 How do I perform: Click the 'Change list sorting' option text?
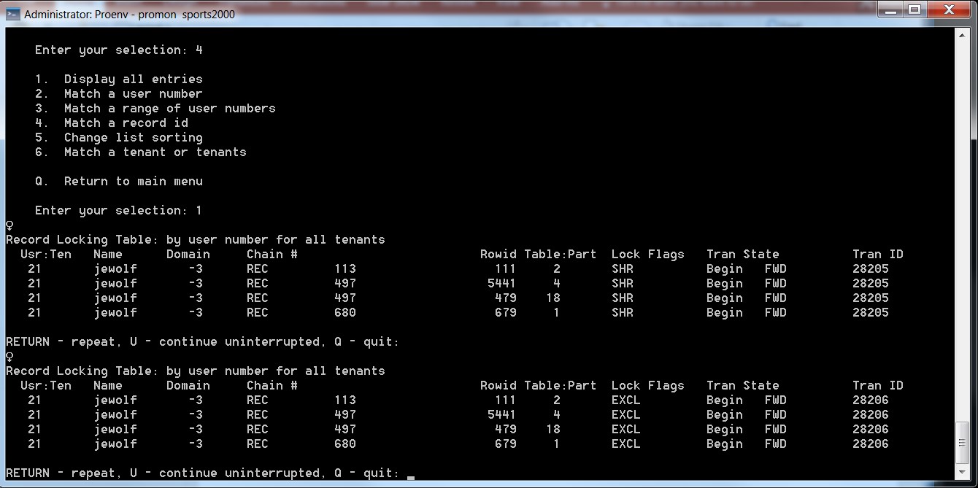tap(134, 137)
